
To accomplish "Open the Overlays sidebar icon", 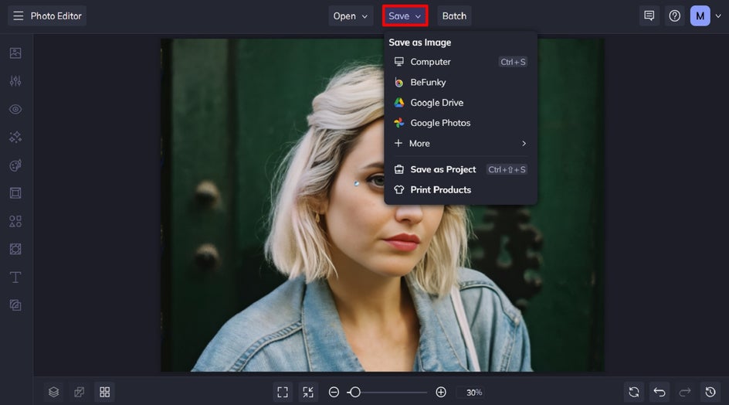I will (15, 249).
